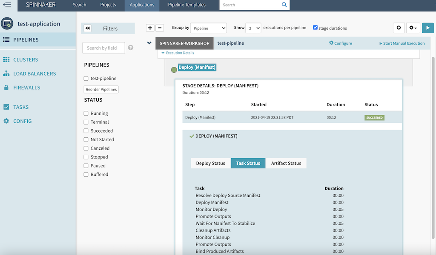This screenshot has width=436, height=255.
Task: Check the Running status filter
Action: pyautogui.click(x=86, y=113)
